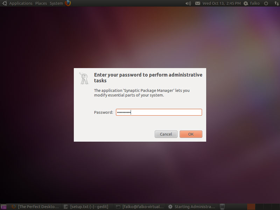
Task: Click the Firefox launcher icon in top panel
Action: click(68, 3)
